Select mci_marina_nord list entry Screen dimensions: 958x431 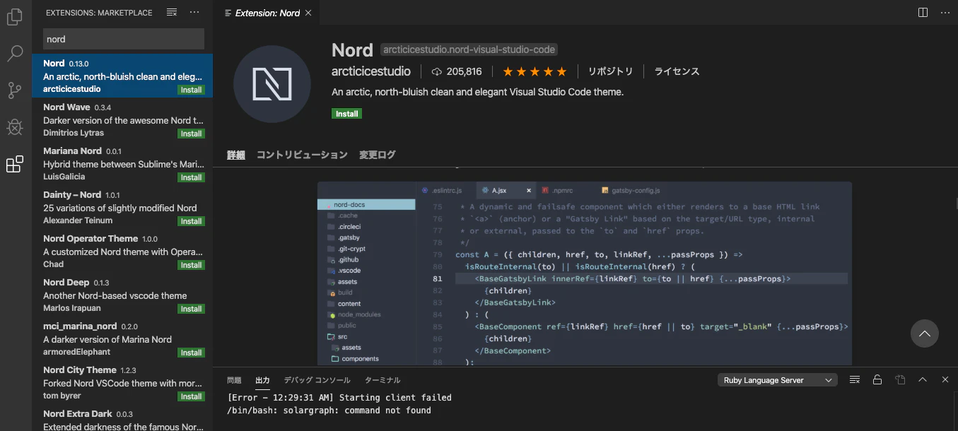pyautogui.click(x=122, y=339)
